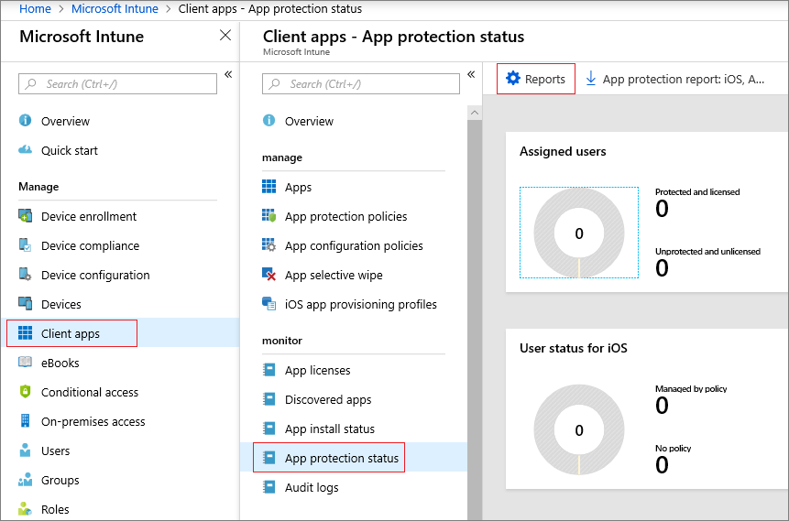This screenshot has width=789, height=521.
Task: Collapse the Microsoft Intune left menu
Action: tap(228, 74)
